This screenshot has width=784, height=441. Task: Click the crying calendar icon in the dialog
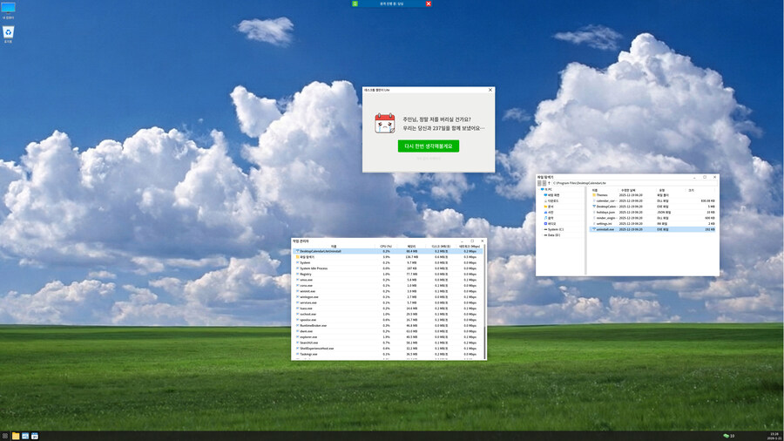385,123
